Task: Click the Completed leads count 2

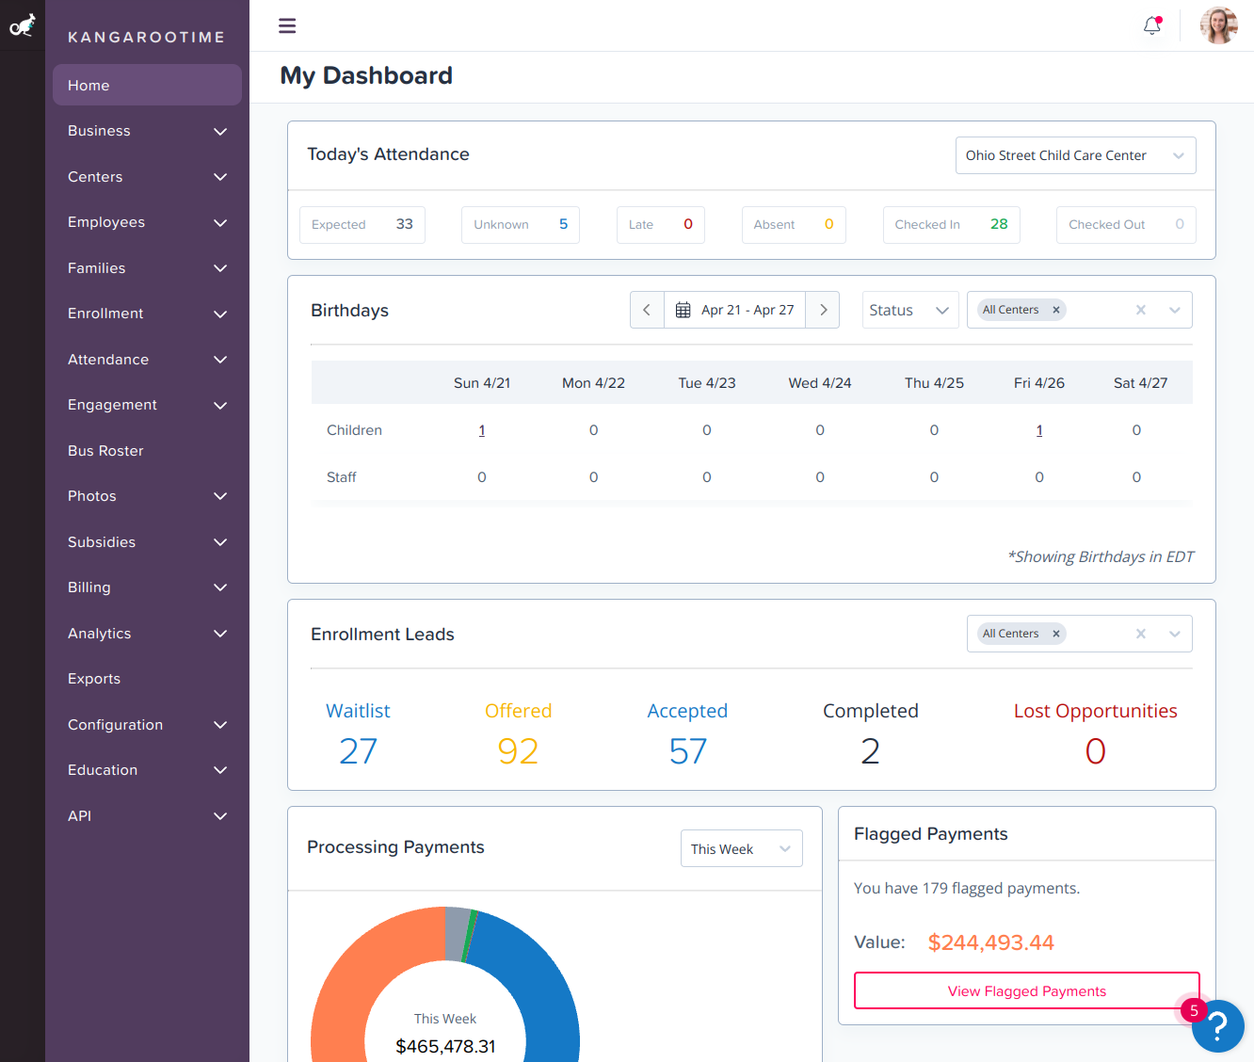Action: pyautogui.click(x=870, y=751)
